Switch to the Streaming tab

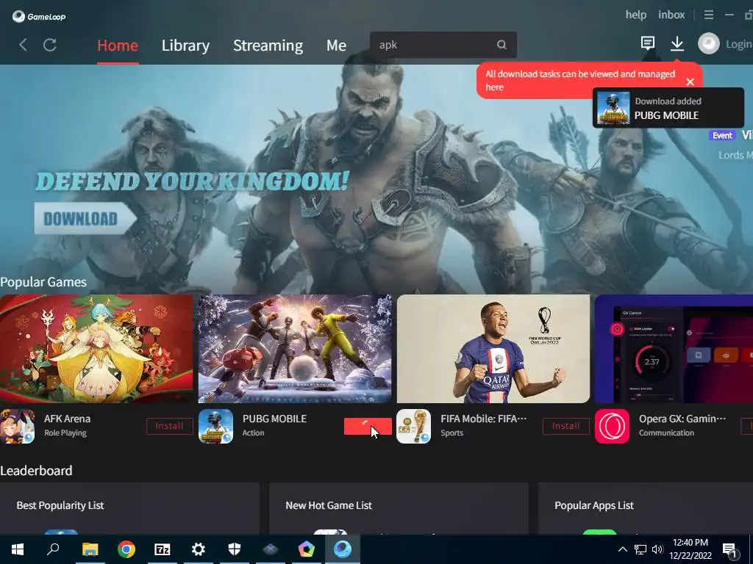[268, 46]
